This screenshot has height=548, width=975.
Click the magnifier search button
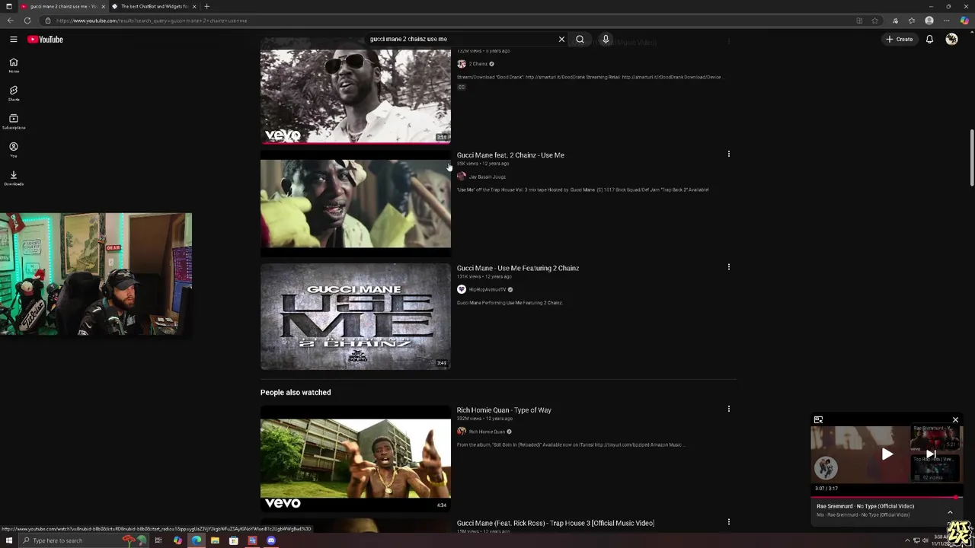click(580, 39)
